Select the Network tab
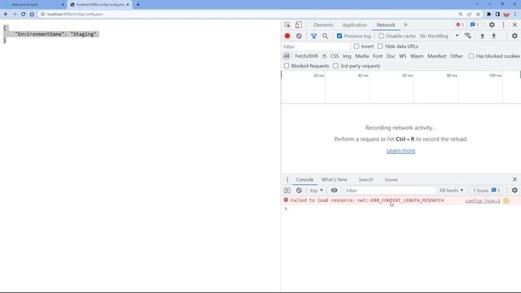The width and height of the screenshot is (521, 293). coord(386,25)
